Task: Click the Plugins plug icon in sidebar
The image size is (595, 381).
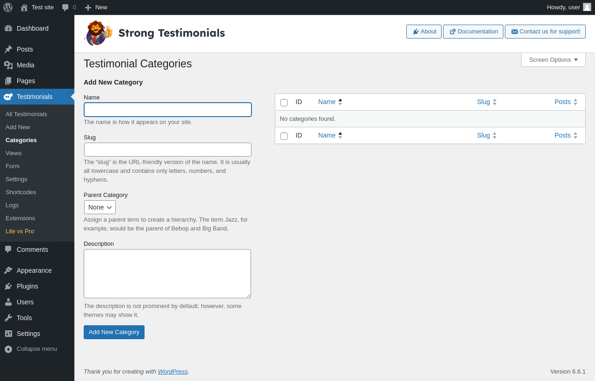Action: [8, 286]
